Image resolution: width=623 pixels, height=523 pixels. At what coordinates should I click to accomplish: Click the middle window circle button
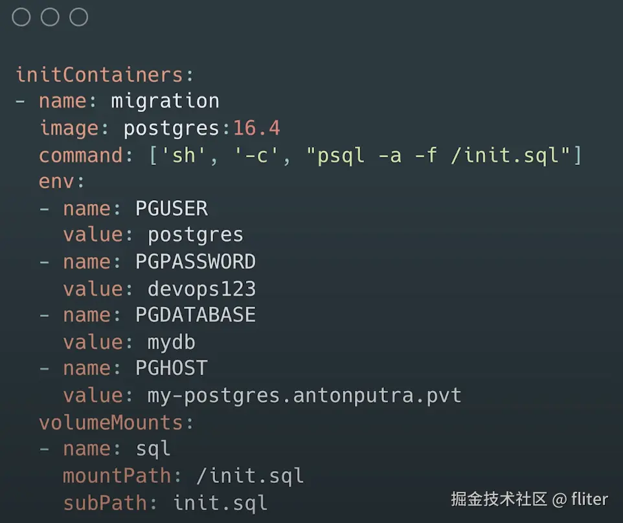50,17
